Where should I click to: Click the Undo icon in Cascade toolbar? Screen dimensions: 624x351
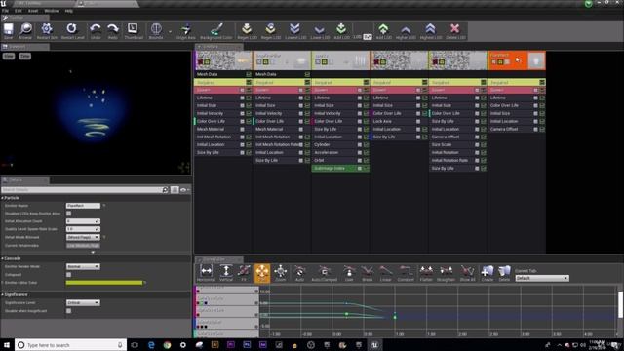click(x=96, y=30)
